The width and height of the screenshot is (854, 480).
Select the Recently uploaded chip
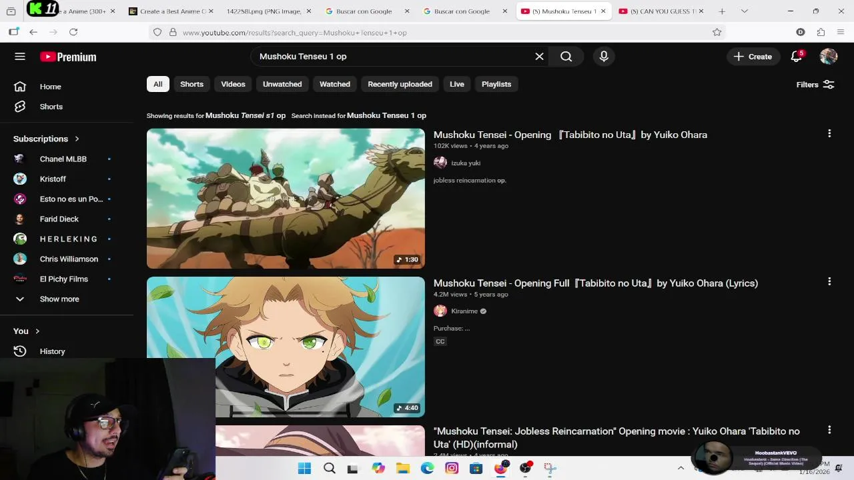[400, 84]
